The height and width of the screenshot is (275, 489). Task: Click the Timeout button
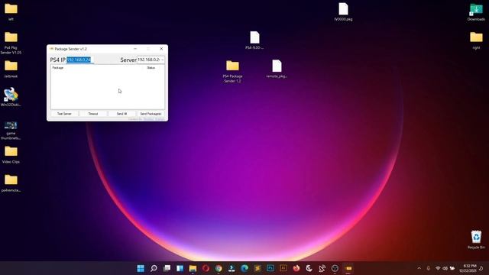coord(93,114)
